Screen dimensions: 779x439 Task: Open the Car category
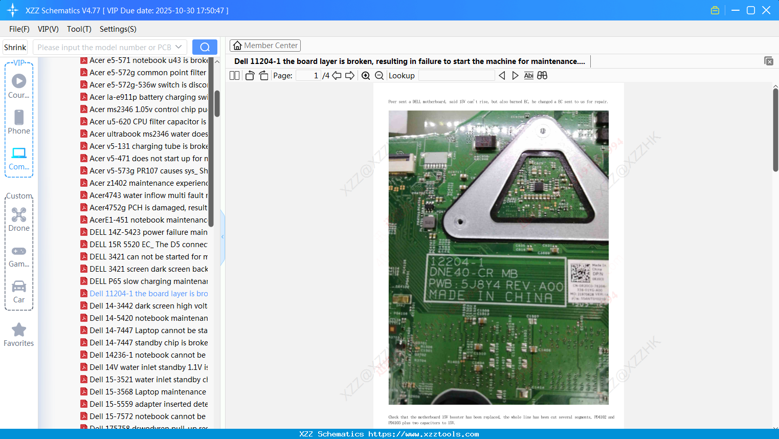[x=19, y=292]
